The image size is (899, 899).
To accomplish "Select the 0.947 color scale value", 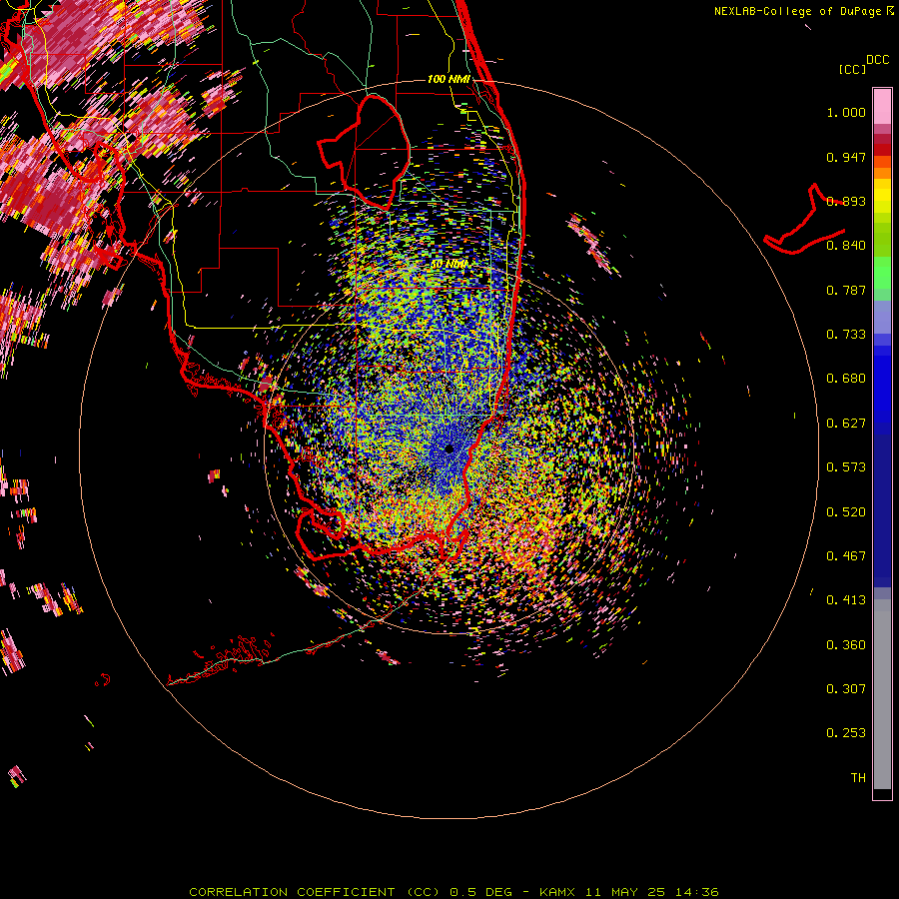I will pyautogui.click(x=846, y=157).
